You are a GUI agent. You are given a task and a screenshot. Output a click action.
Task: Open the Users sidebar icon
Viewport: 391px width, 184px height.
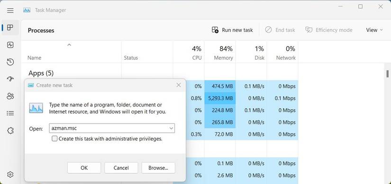tap(10, 96)
